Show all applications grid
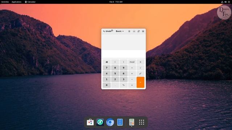This screenshot has height=130, width=232. point(141,122)
